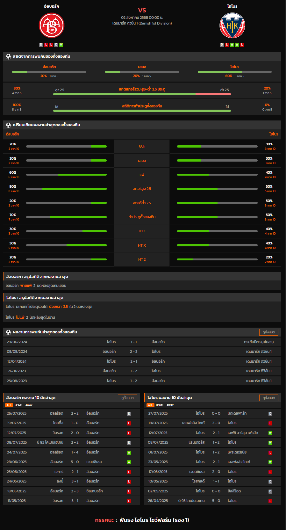Click Hobro 60% head-to-head win bar
286x530 pixels.
pyautogui.click(x=235, y=72)
